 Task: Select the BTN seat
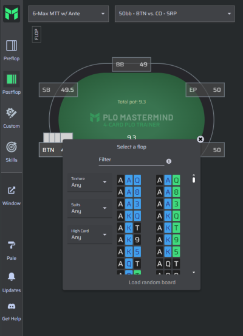coord(51,150)
